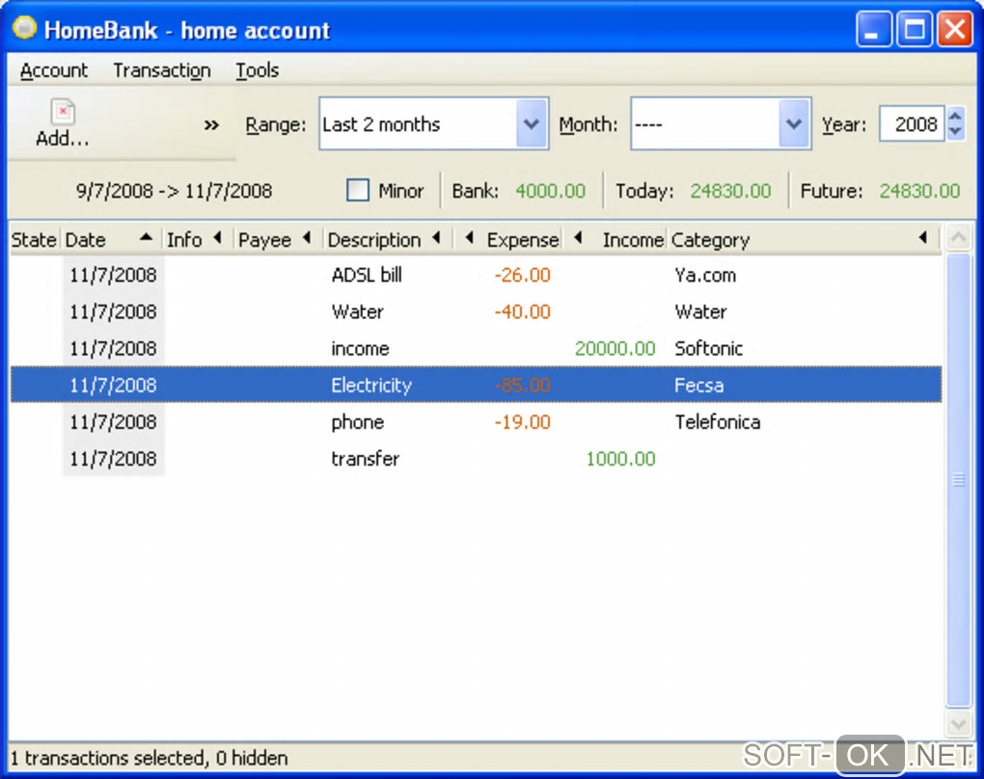This screenshot has height=779, width=984.
Task: Open the Tools menu
Action: 258,70
